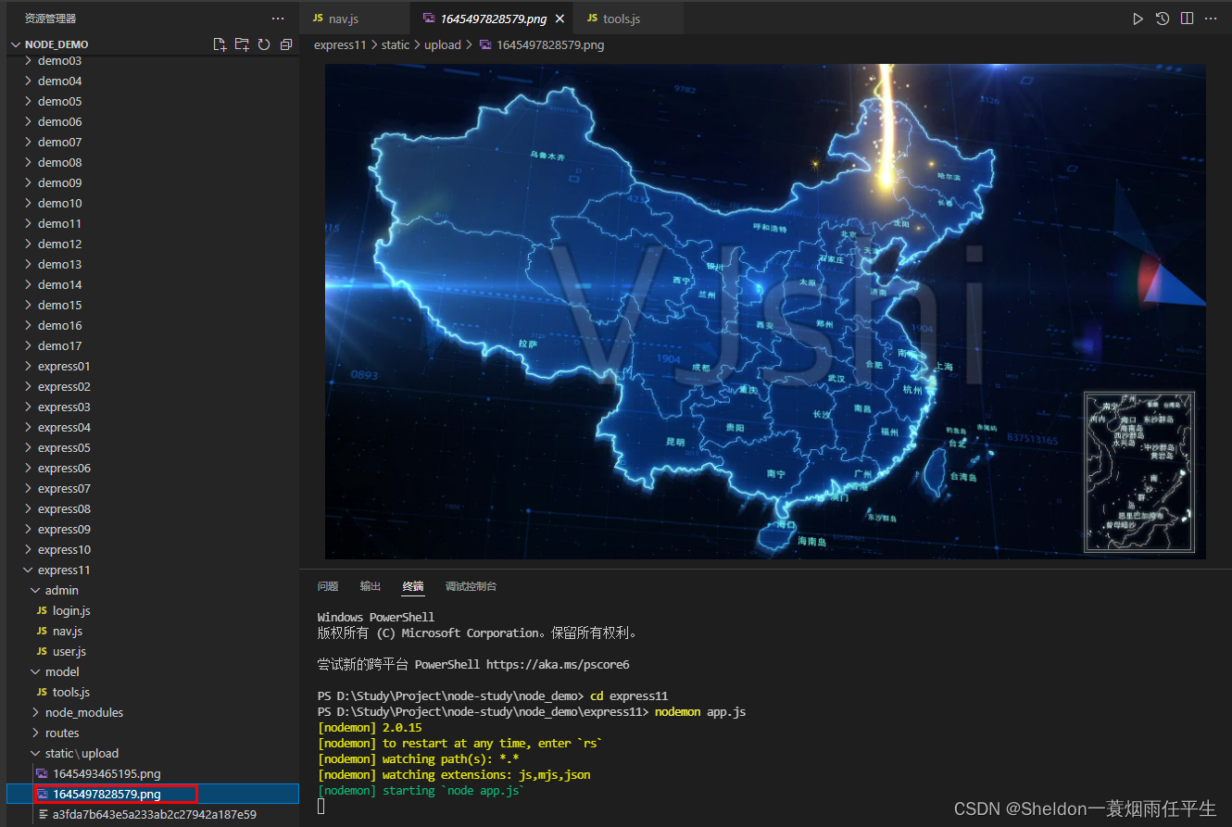1232x827 pixels.
Task: Click express11 in the breadcrumb path
Action: click(x=340, y=44)
